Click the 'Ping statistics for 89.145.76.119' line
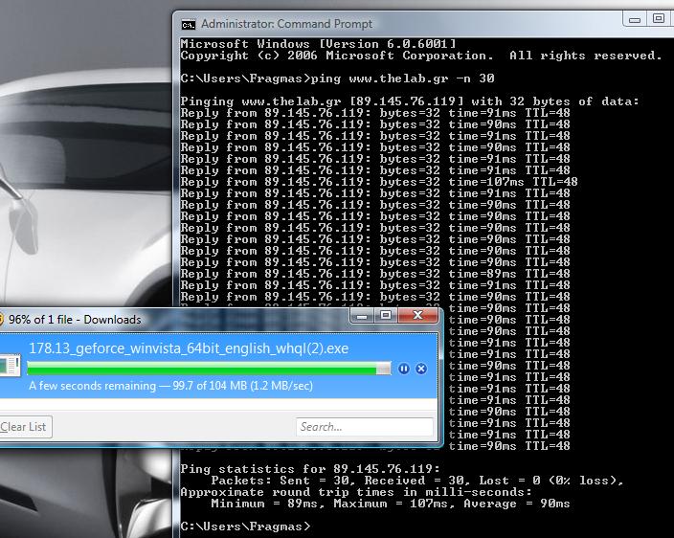This screenshot has width=674, height=538. click(310, 469)
